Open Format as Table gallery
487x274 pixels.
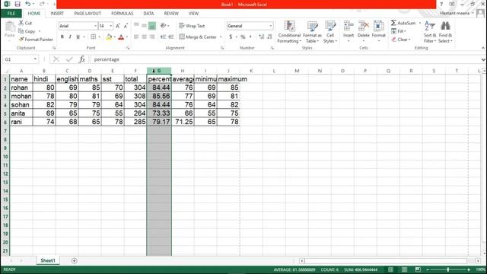[x=312, y=32]
